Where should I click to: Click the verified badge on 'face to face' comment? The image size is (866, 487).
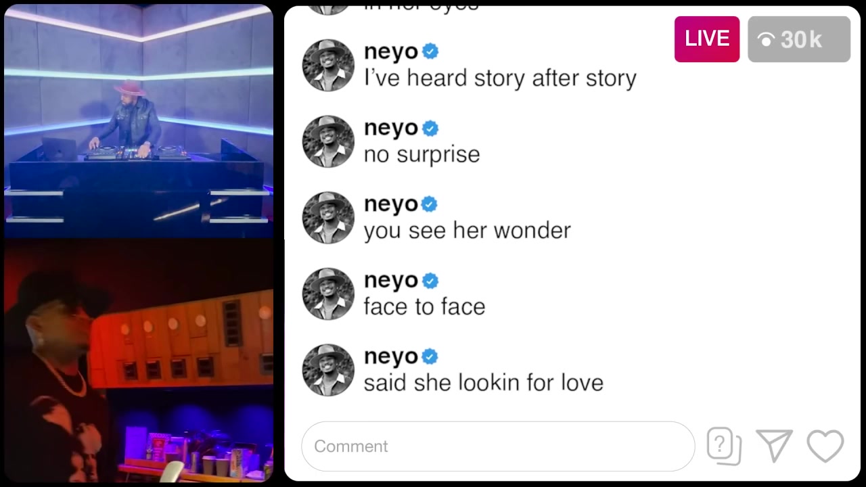pos(430,280)
